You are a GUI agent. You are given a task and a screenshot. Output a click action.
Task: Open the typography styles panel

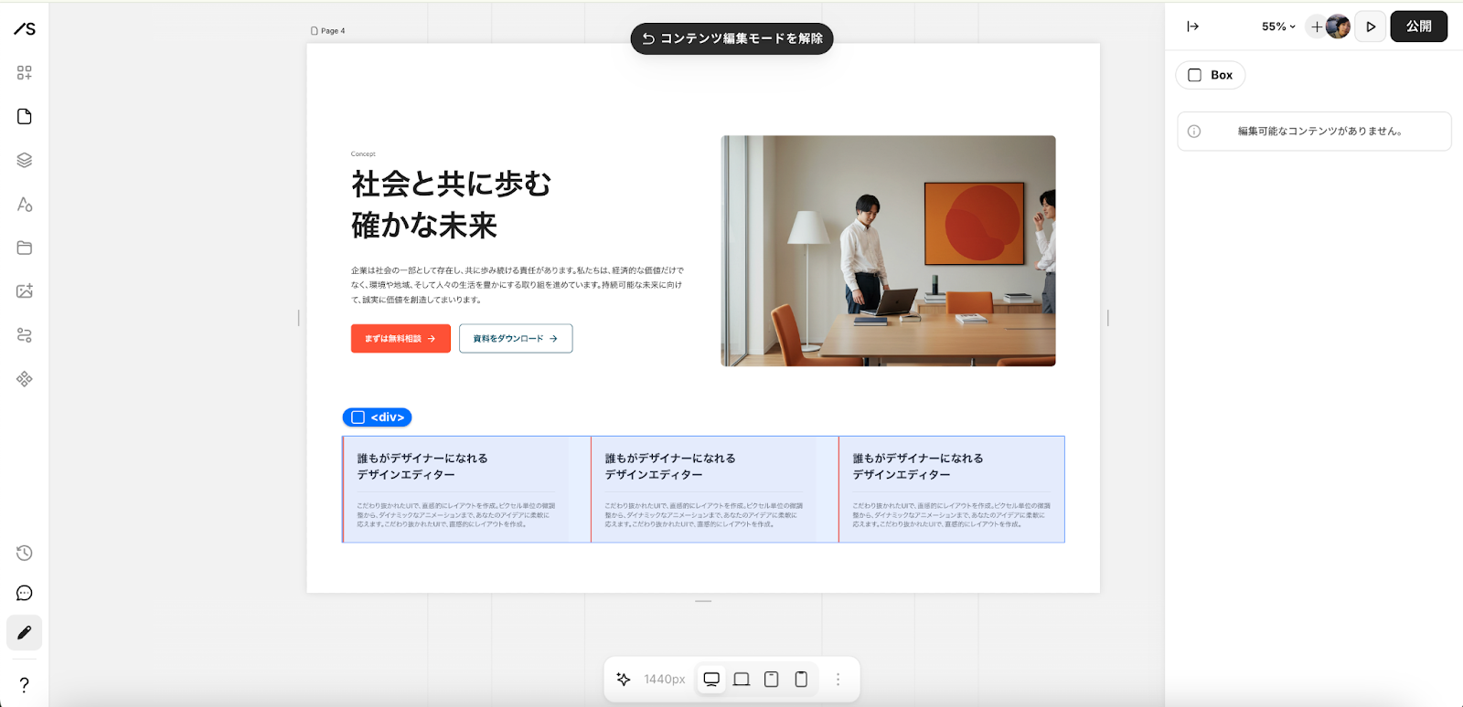click(25, 205)
